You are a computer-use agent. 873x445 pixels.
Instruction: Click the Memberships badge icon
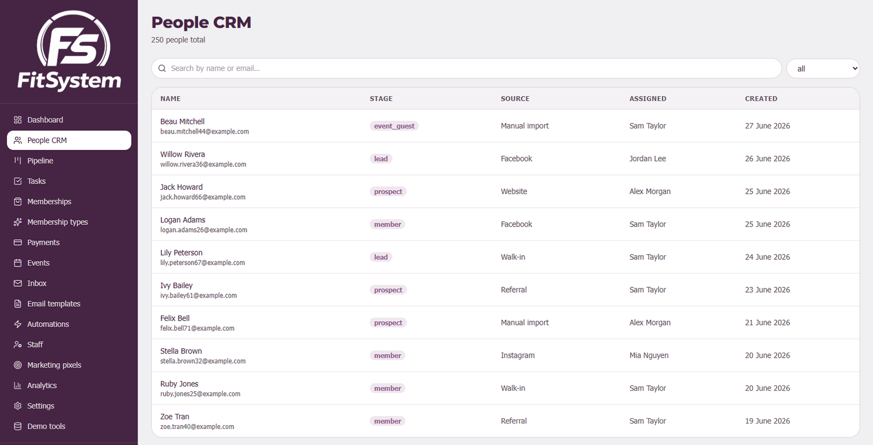(18, 202)
